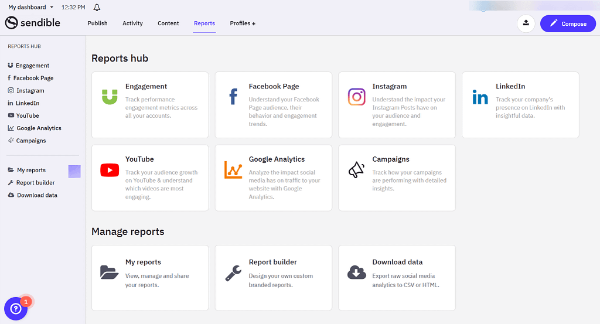The width and height of the screenshot is (600, 324).
Task: Click 'Track performance engagement metrics' description
Action: click(162, 107)
